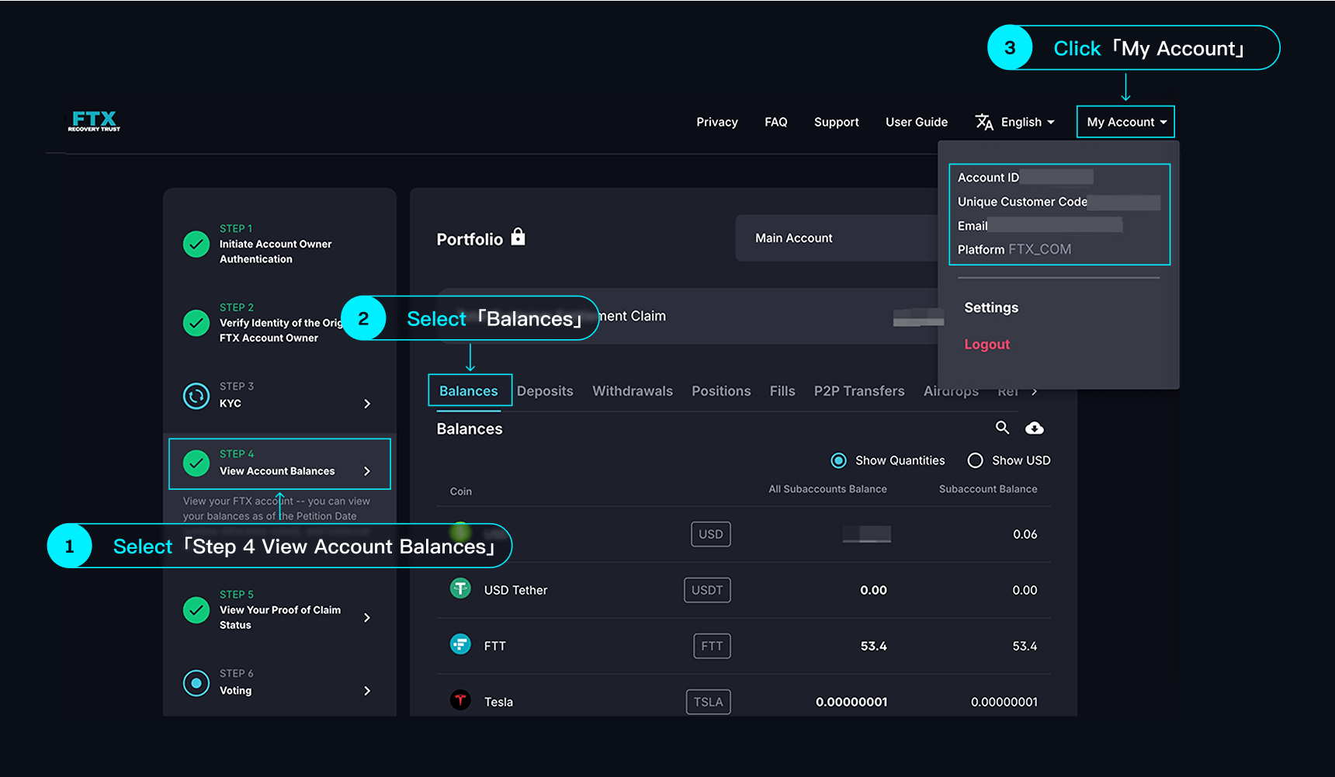Click the language translate icon
The image size is (1335, 777).
coord(984,122)
